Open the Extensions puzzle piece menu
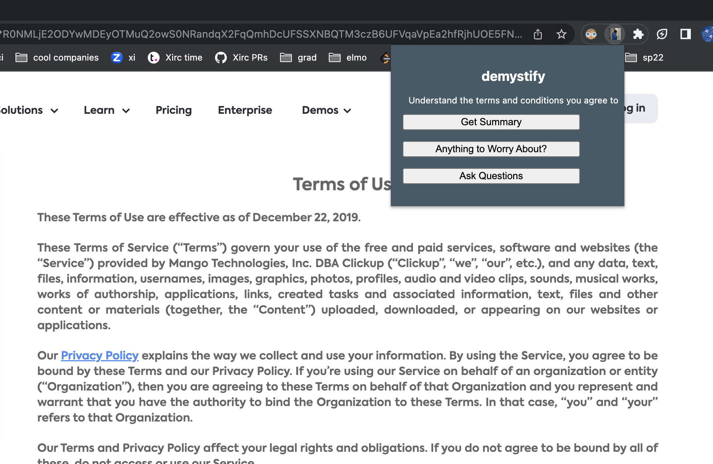The height and width of the screenshot is (464, 713). click(638, 34)
